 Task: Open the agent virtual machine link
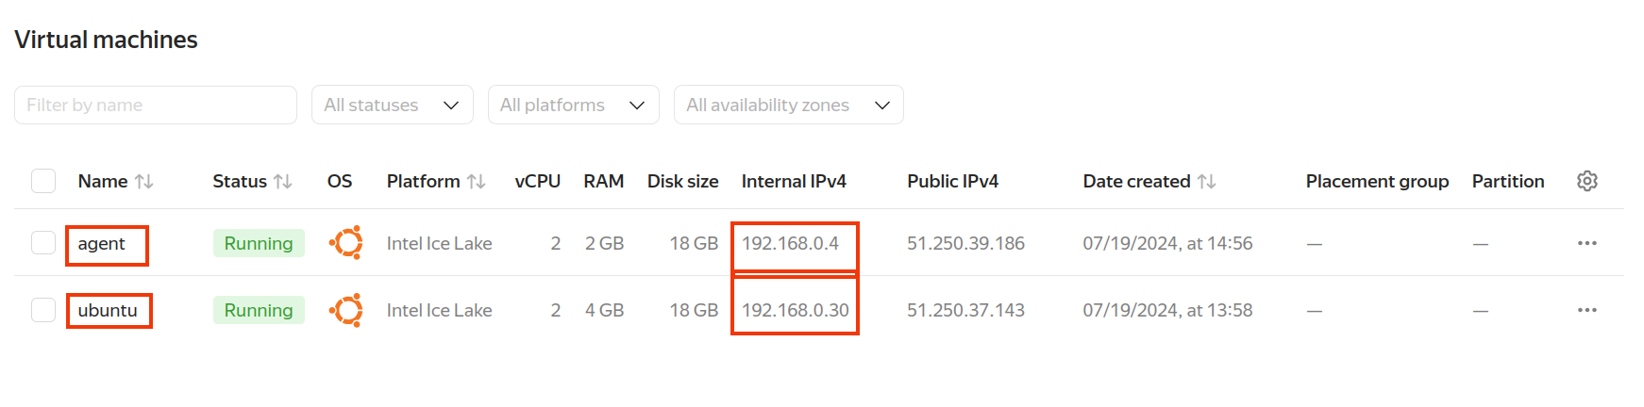pos(101,243)
